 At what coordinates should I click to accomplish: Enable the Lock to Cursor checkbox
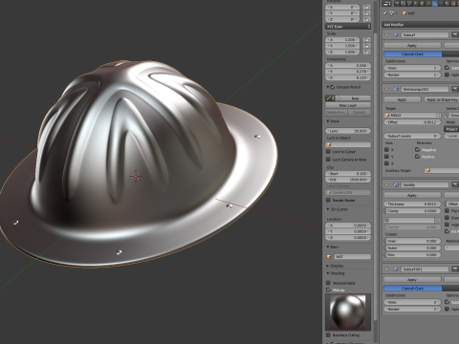coord(328,152)
